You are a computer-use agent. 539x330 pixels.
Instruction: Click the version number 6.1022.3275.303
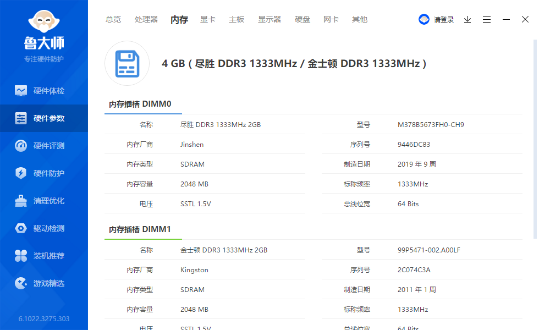click(44, 318)
